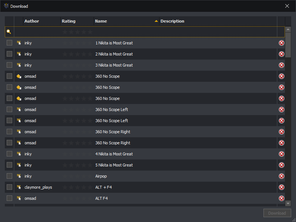Click the vertical scrollbar thumb
The width and height of the screenshot is (296, 222).
click(288, 45)
